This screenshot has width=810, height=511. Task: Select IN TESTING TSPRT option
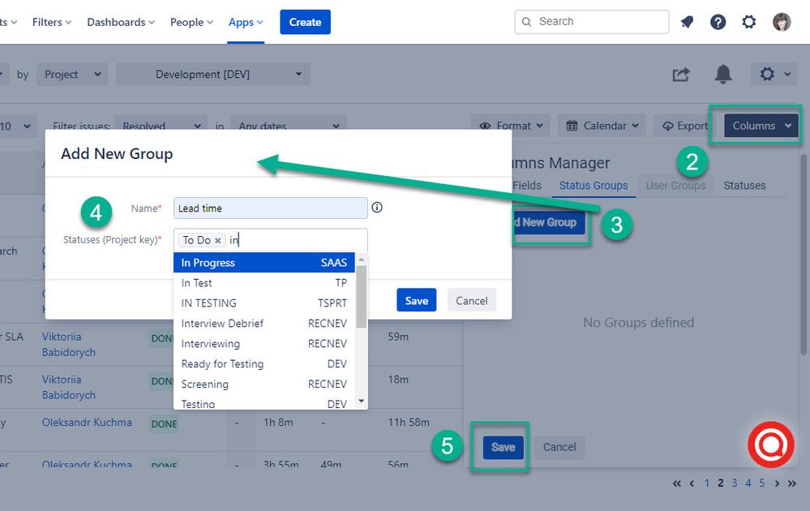pos(264,303)
